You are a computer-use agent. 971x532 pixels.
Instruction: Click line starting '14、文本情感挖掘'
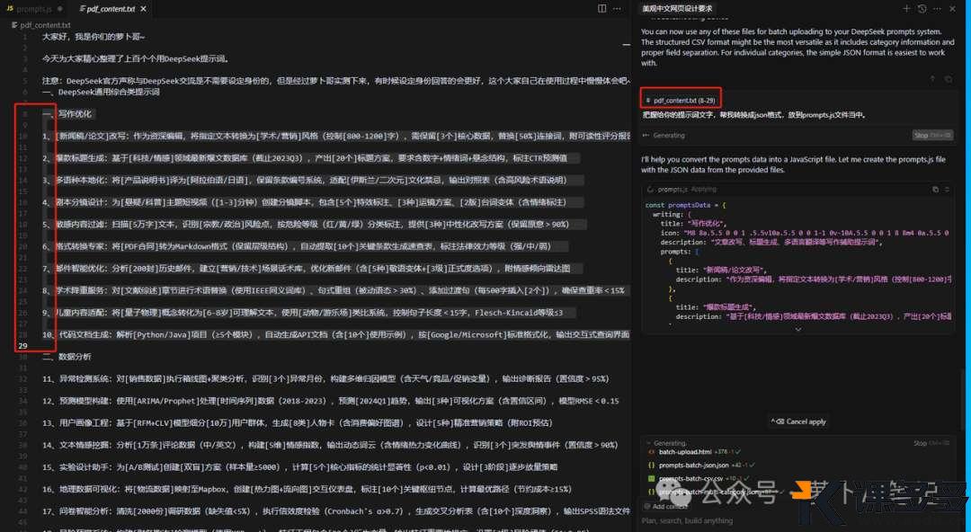330,445
